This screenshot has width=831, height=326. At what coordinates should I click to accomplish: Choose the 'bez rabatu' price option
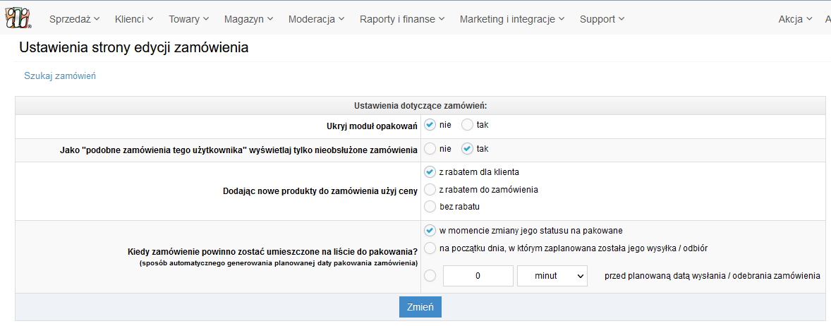click(430, 207)
